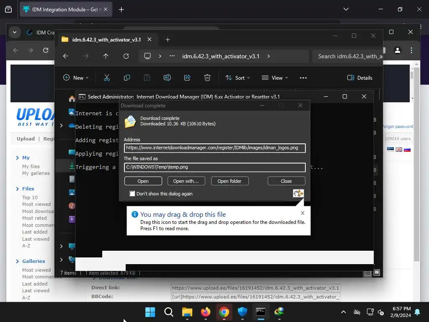The image size is (429, 322).
Task: Click the Paste icon in Explorer toolbar
Action: click(147, 78)
